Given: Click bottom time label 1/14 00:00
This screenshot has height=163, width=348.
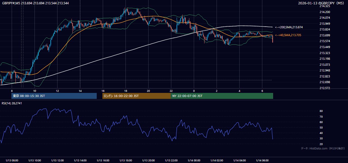Looking at the screenshot, I should pyautogui.click(x=194, y=161).
